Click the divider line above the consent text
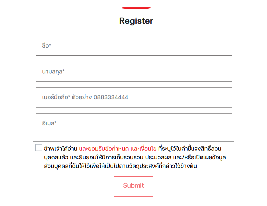Image resolution: width=267 pixels, height=206 pixels. tap(133, 142)
